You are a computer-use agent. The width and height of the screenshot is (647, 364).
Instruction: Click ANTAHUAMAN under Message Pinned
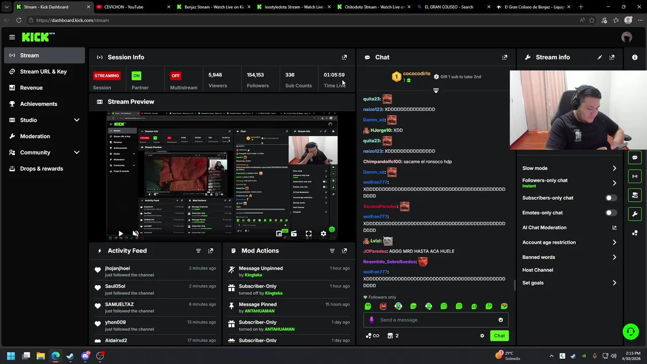[x=259, y=311]
